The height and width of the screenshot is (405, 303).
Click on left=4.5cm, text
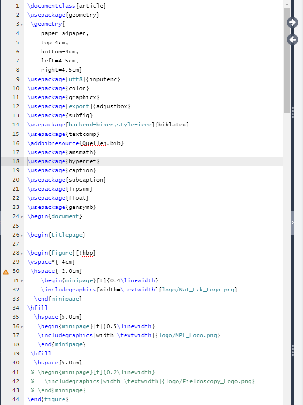click(60, 61)
